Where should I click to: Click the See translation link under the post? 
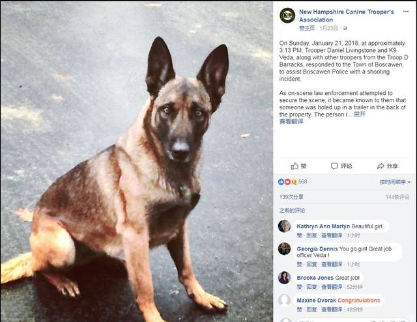291,122
